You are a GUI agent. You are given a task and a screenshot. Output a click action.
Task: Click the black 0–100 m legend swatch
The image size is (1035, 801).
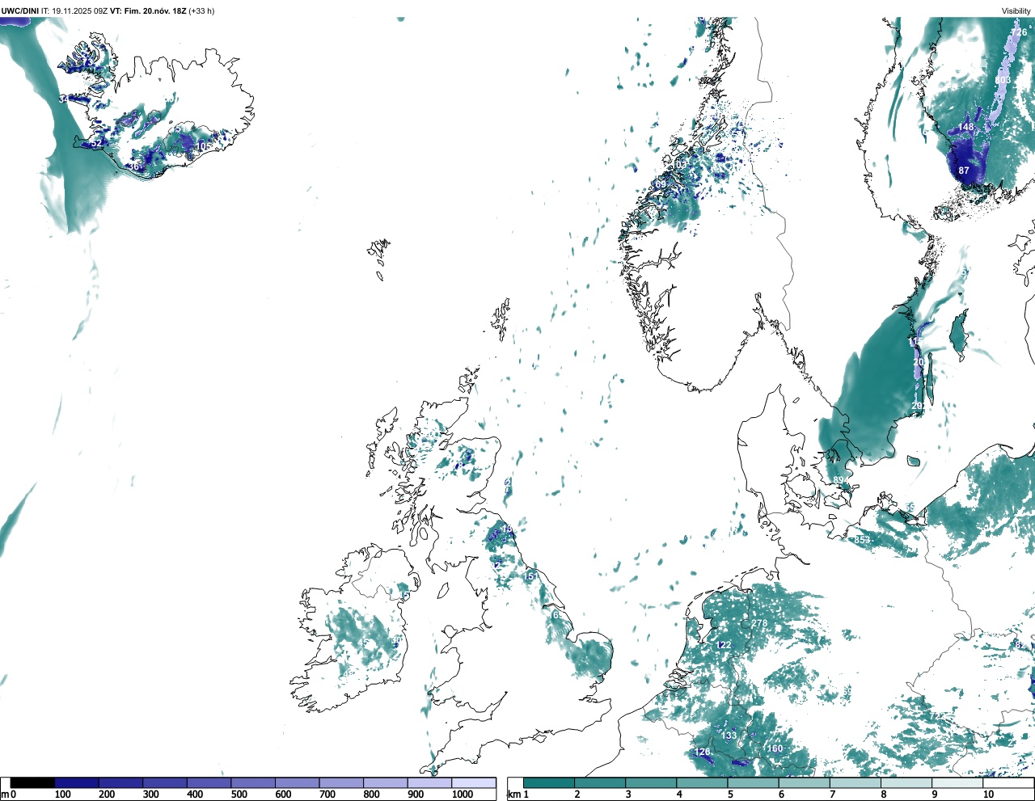click(32, 782)
